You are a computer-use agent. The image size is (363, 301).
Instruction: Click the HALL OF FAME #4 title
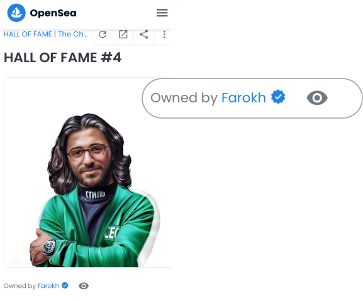[x=62, y=58]
